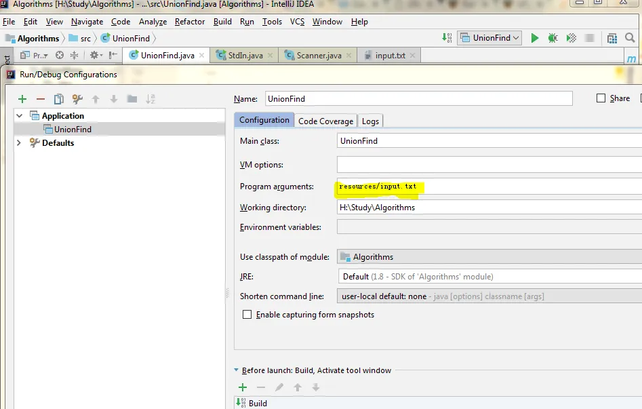Switch to input.txt editor tab
The image size is (642, 409).
(x=389, y=56)
